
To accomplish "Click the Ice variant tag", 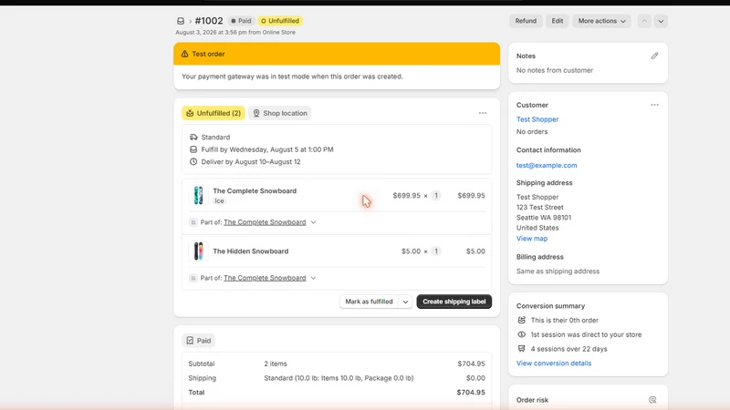I will 219,200.
